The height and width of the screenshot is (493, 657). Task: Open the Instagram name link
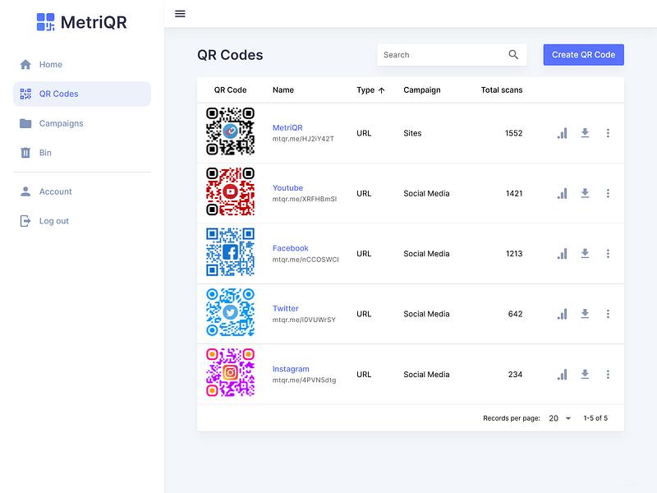click(291, 369)
